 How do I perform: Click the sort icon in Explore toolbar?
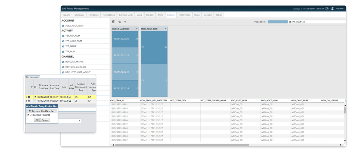pos(113,22)
